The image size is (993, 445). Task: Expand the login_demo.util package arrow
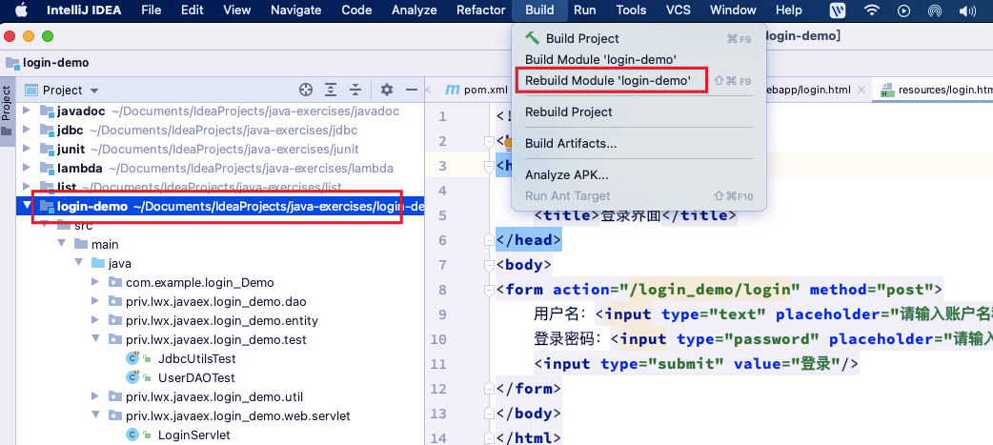pos(95,397)
